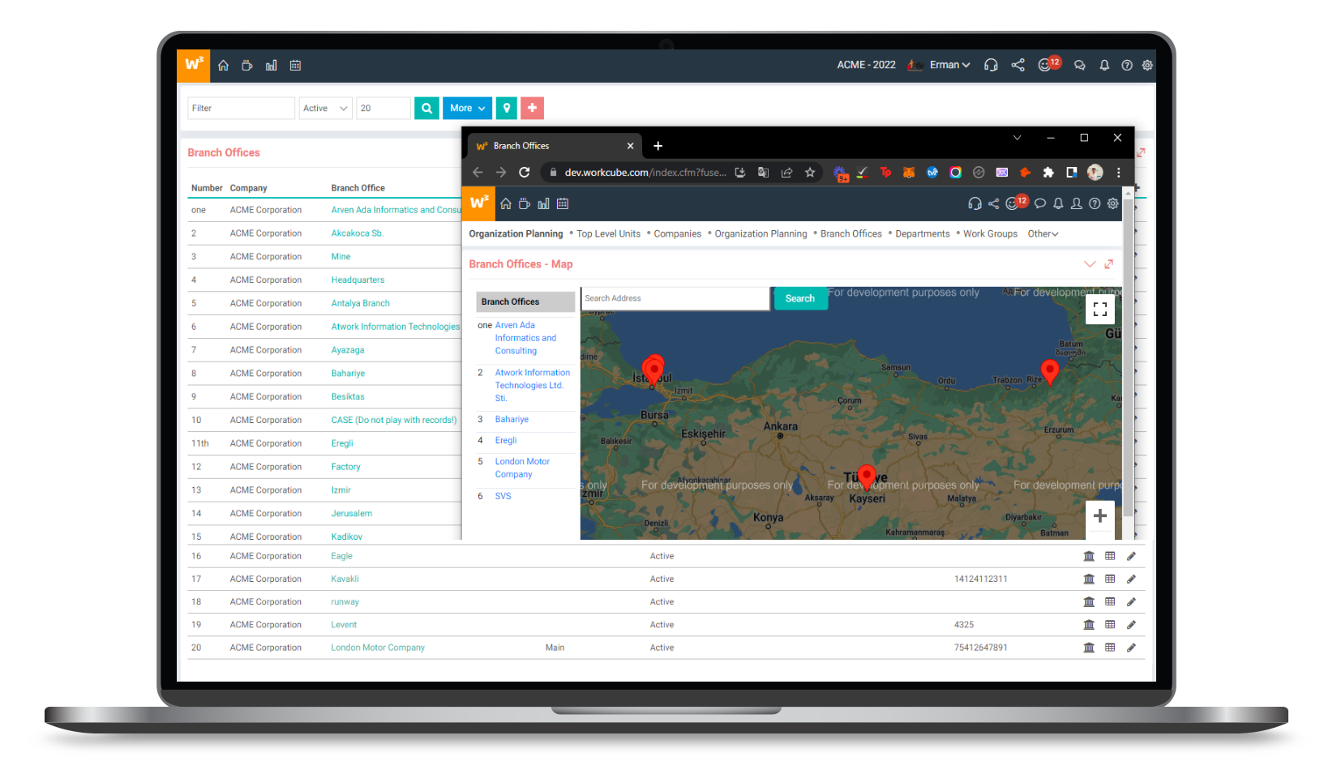
Task: Open SVS branch link in map list
Action: click(503, 496)
